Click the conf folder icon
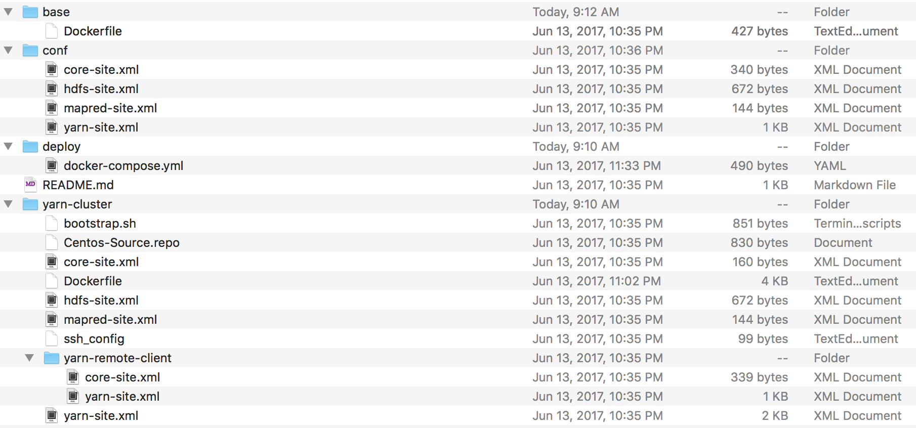 30,50
